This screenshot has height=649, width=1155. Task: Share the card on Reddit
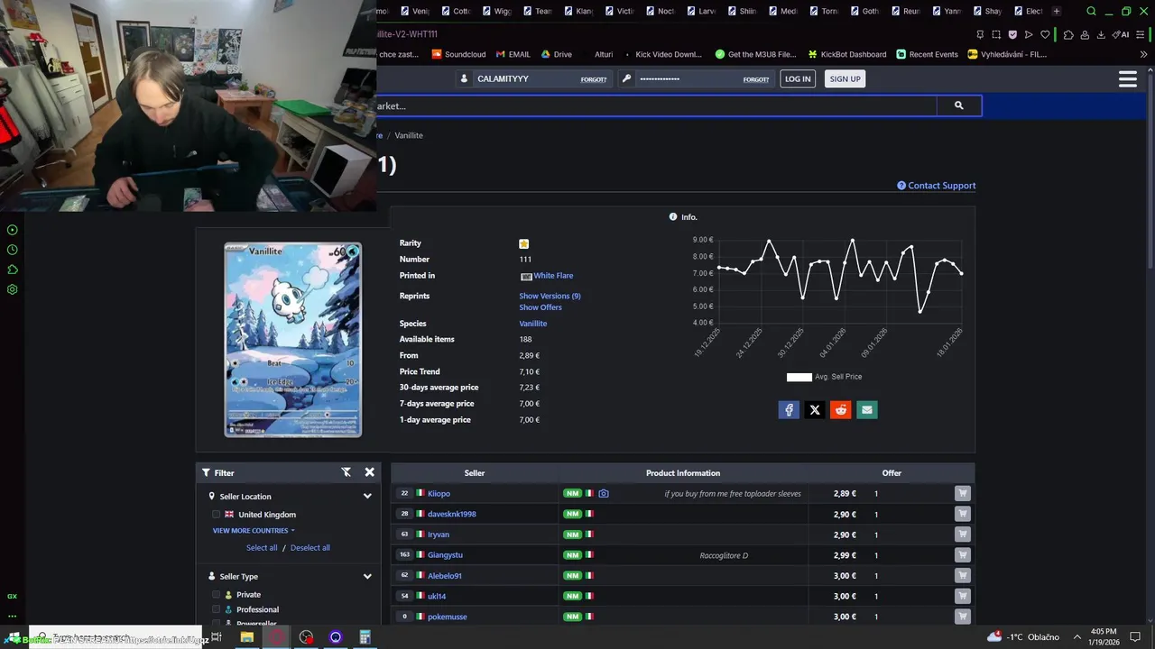click(x=841, y=410)
